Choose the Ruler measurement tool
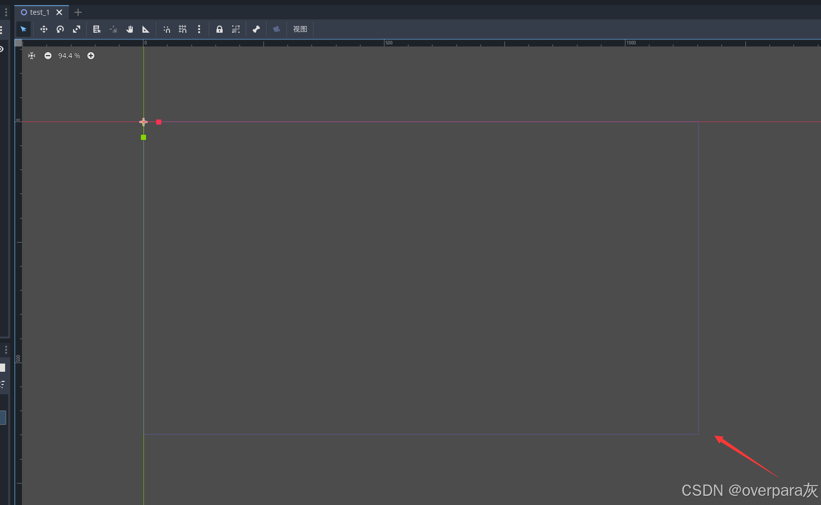 (x=146, y=29)
